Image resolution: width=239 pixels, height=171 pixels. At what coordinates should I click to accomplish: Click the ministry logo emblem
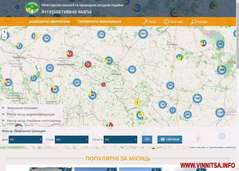pyautogui.click(x=32, y=8)
